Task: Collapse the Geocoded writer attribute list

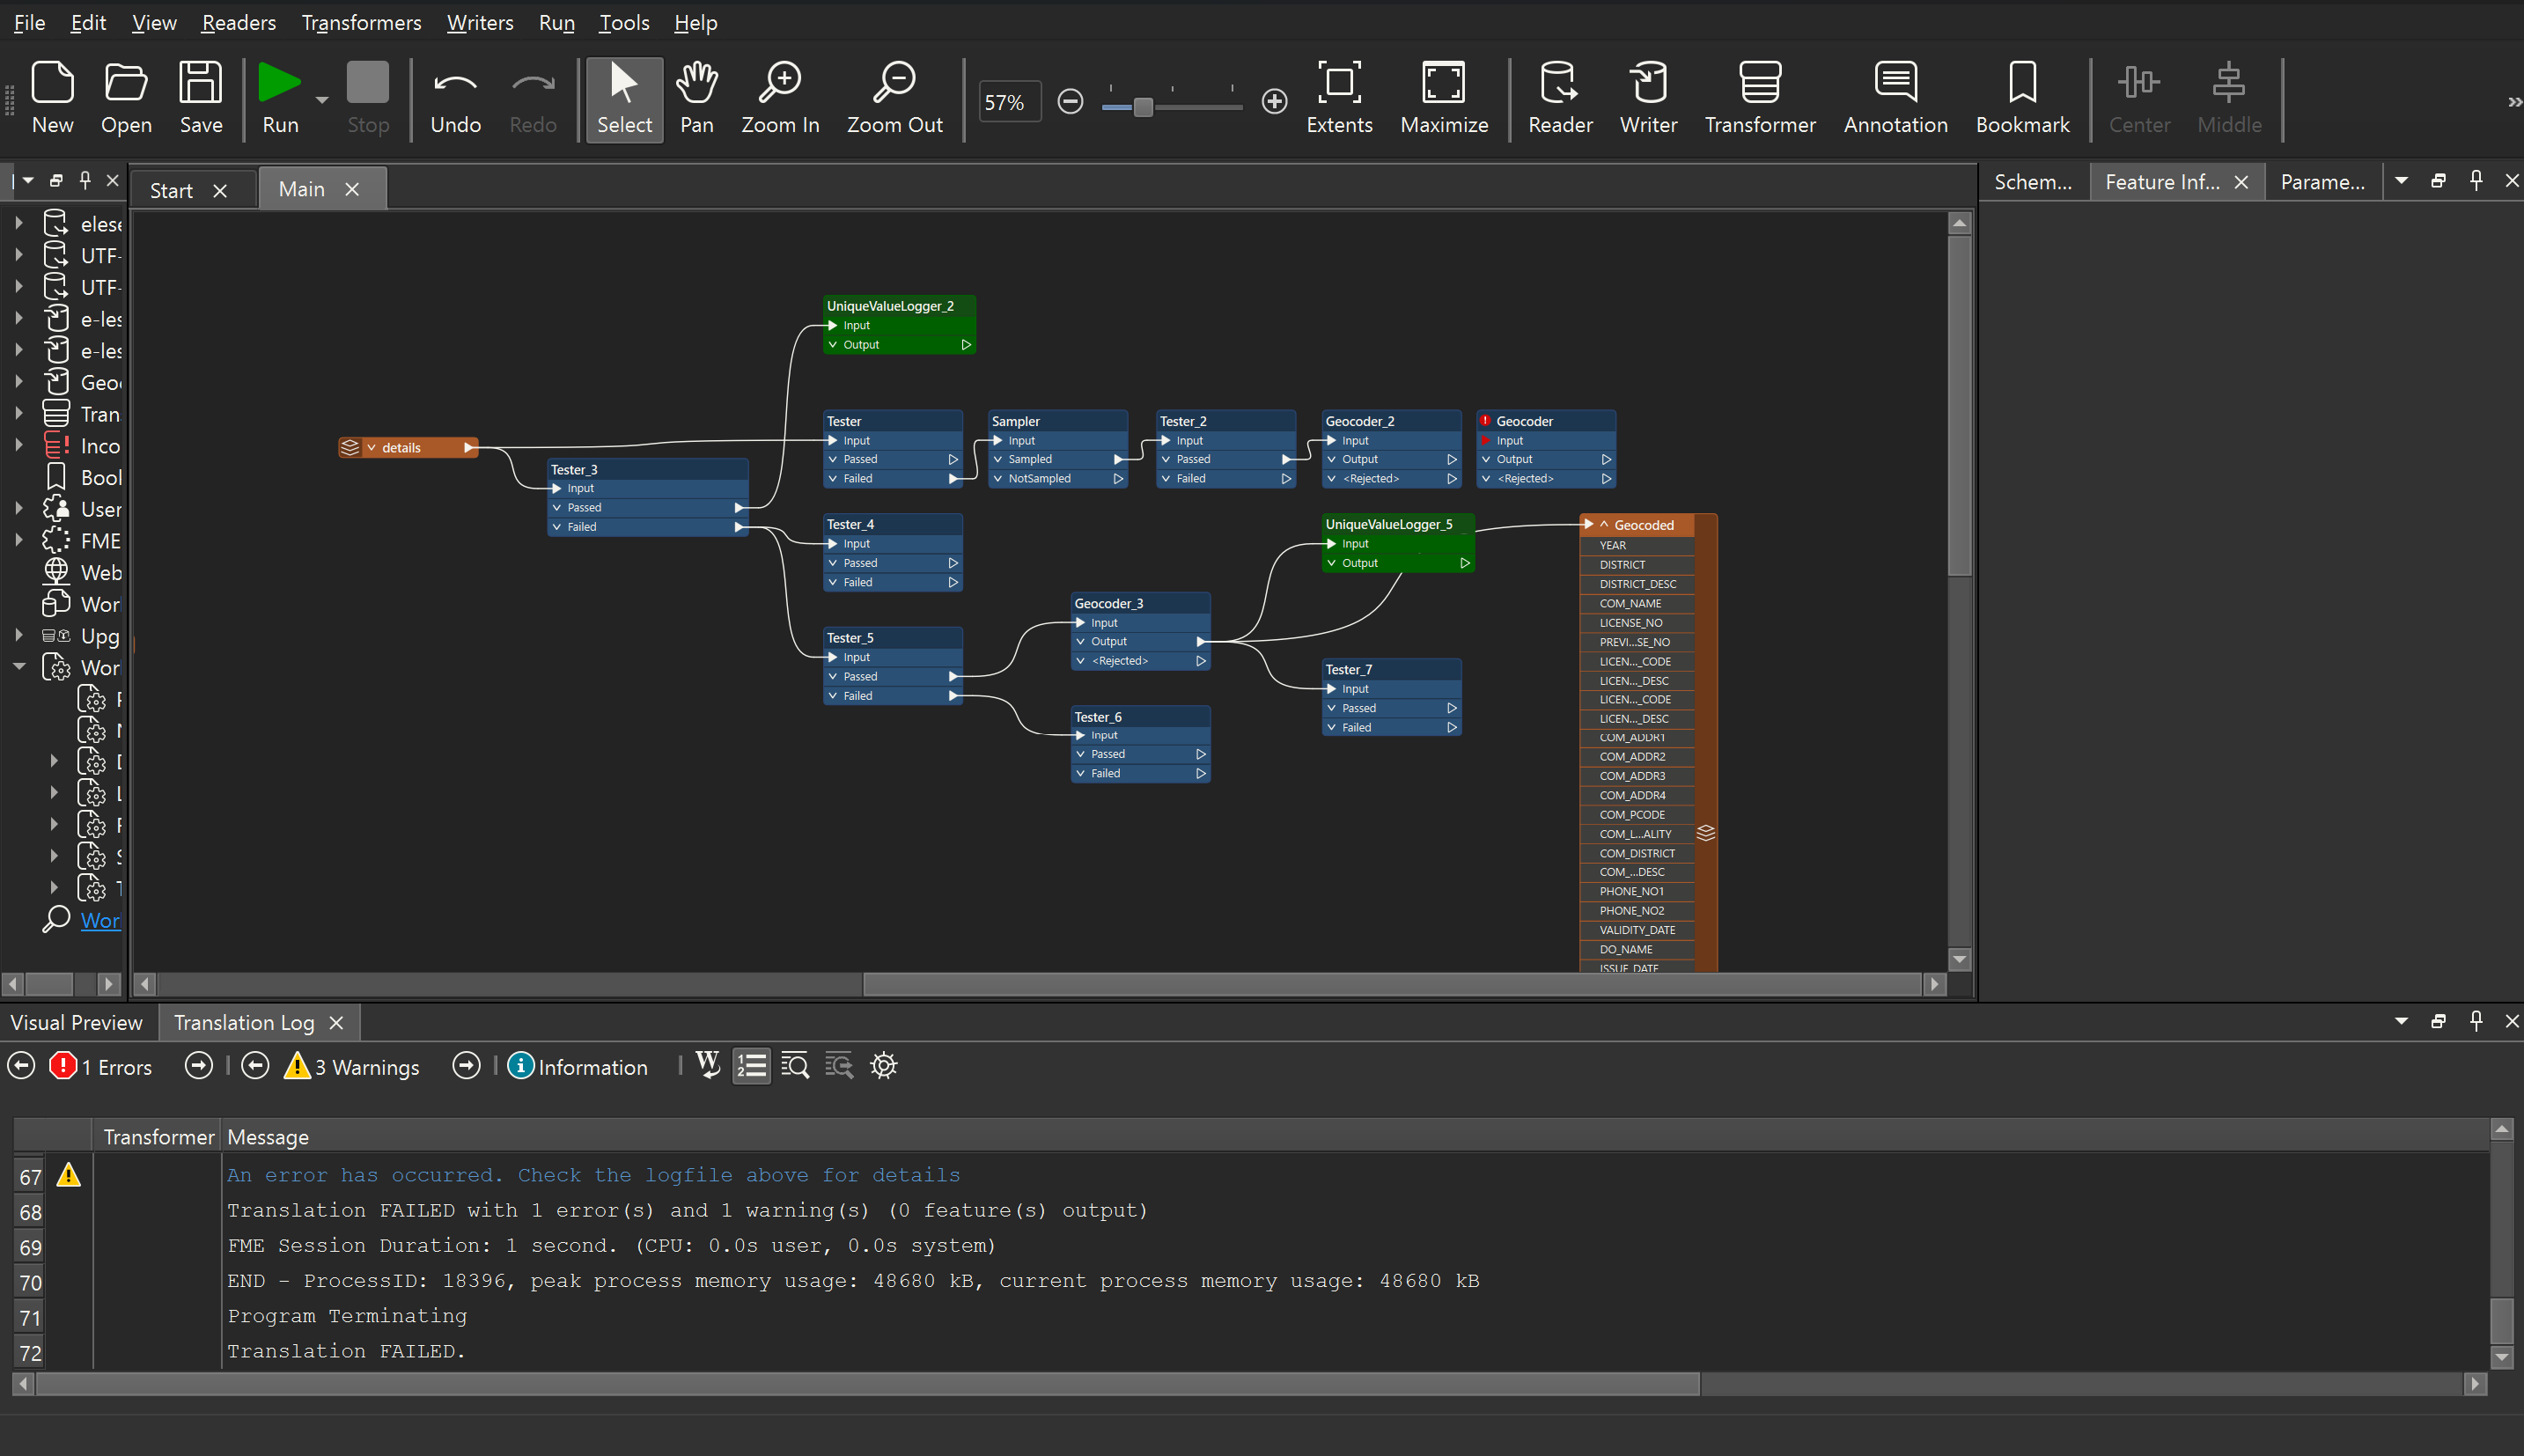Action: click(x=1604, y=525)
